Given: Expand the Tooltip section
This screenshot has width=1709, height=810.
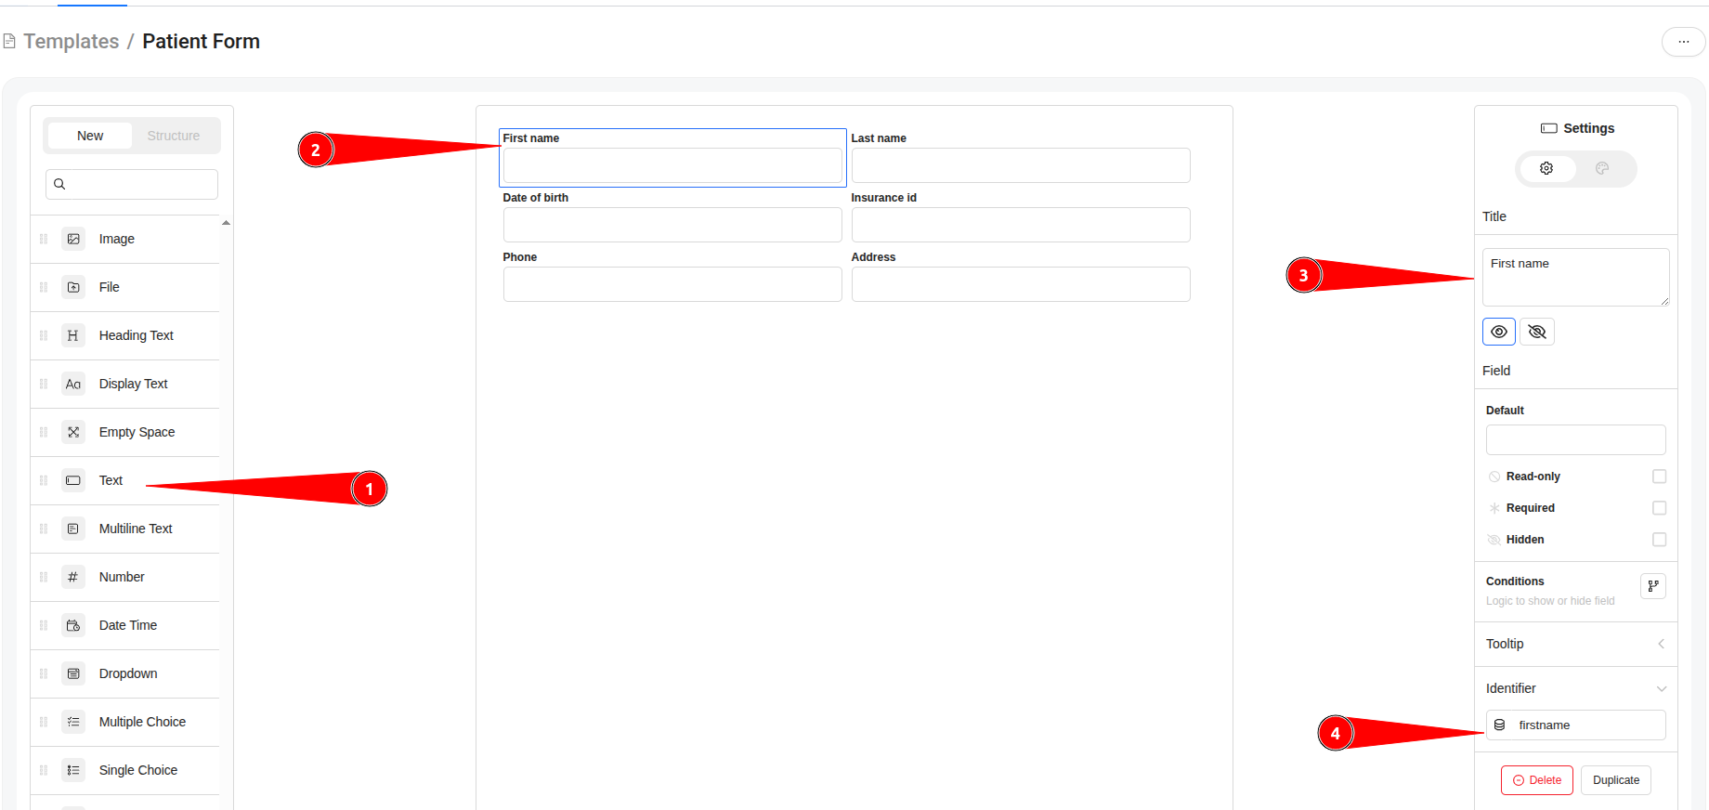Looking at the screenshot, I should 1576,644.
